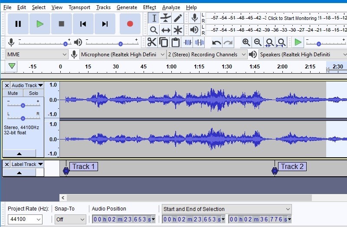
Task: Click the Audio Track gain slider
Action: [x=23, y=105]
